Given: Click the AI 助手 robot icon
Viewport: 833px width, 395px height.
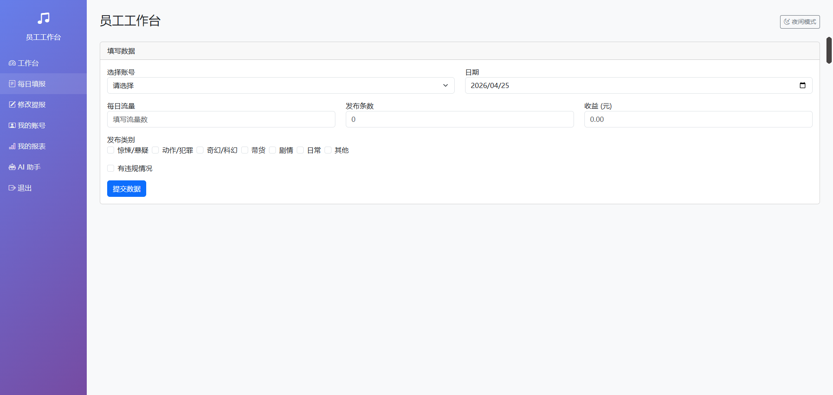Looking at the screenshot, I should [x=12, y=167].
